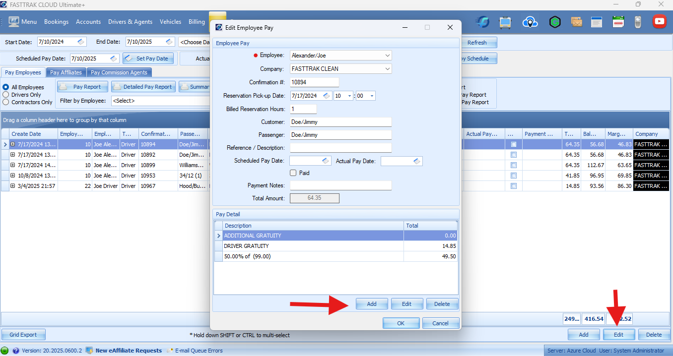Click Edit button under Pay Detail
This screenshot has height=356, width=673.
[407, 304]
